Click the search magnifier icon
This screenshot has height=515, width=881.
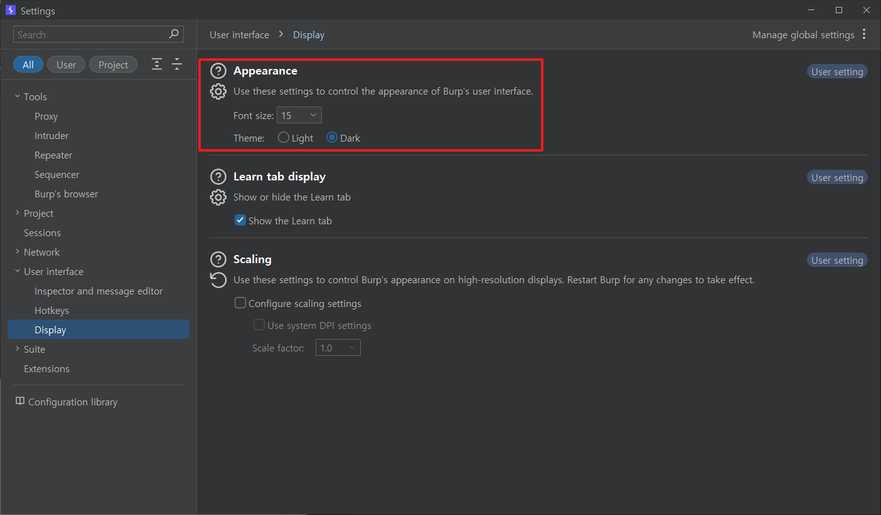point(174,34)
